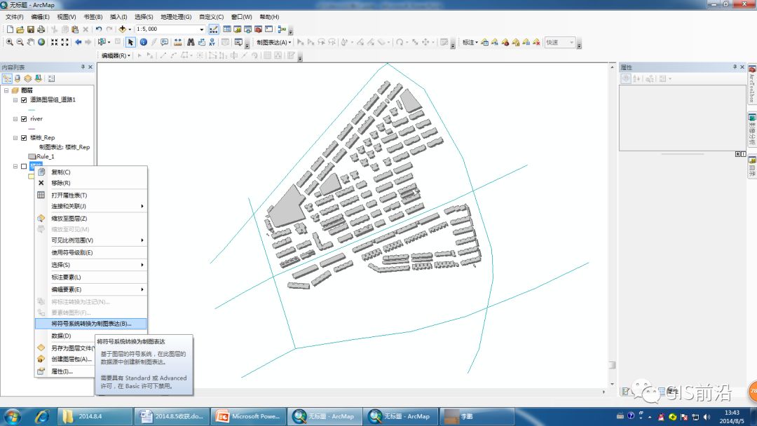Switch to Microsoft PowerPoint taskbar button
The height and width of the screenshot is (426, 757).
(x=249, y=416)
